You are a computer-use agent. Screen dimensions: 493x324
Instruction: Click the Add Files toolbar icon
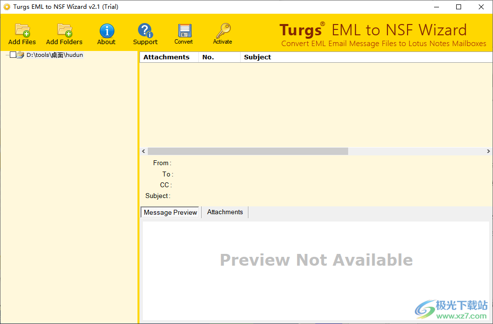point(22,33)
